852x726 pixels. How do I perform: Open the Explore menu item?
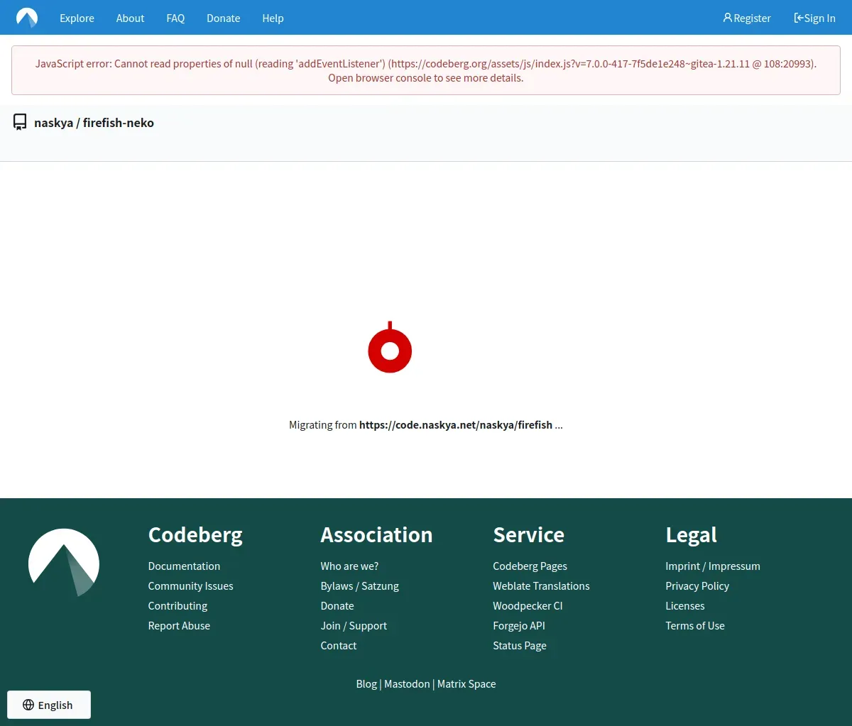pos(77,18)
